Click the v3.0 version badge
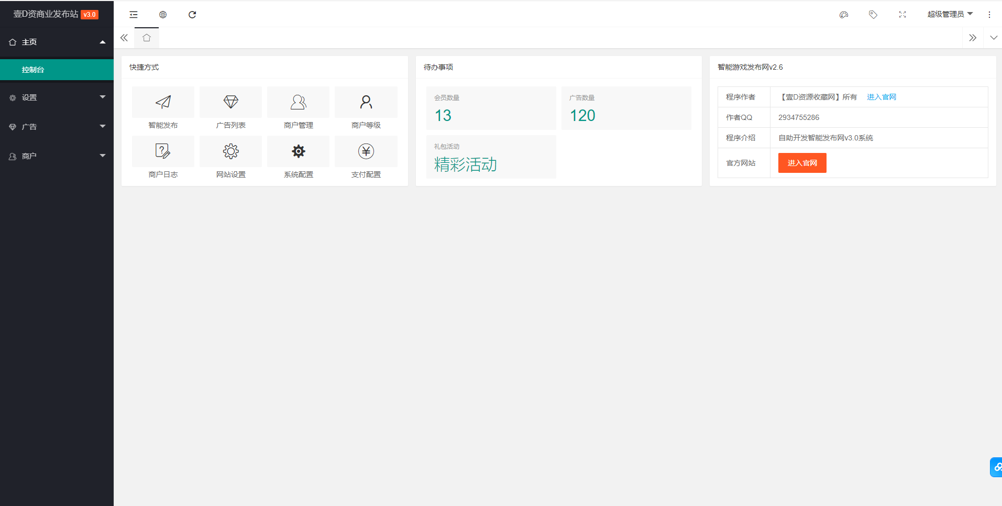The width and height of the screenshot is (1002, 506). [90, 15]
